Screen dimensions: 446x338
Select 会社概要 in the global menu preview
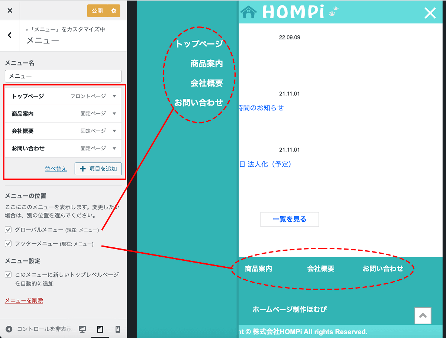point(206,83)
